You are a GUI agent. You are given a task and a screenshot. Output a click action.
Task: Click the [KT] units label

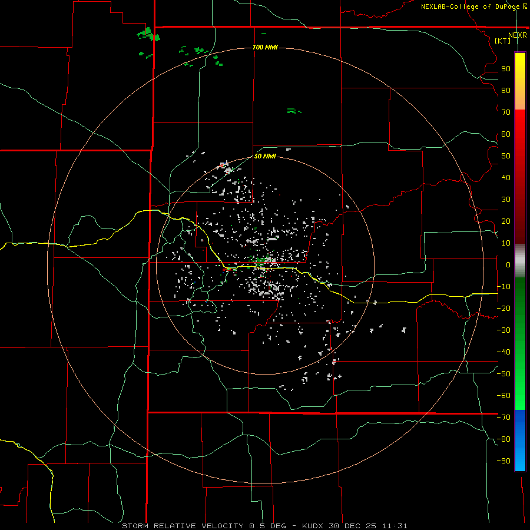pyautogui.click(x=503, y=41)
